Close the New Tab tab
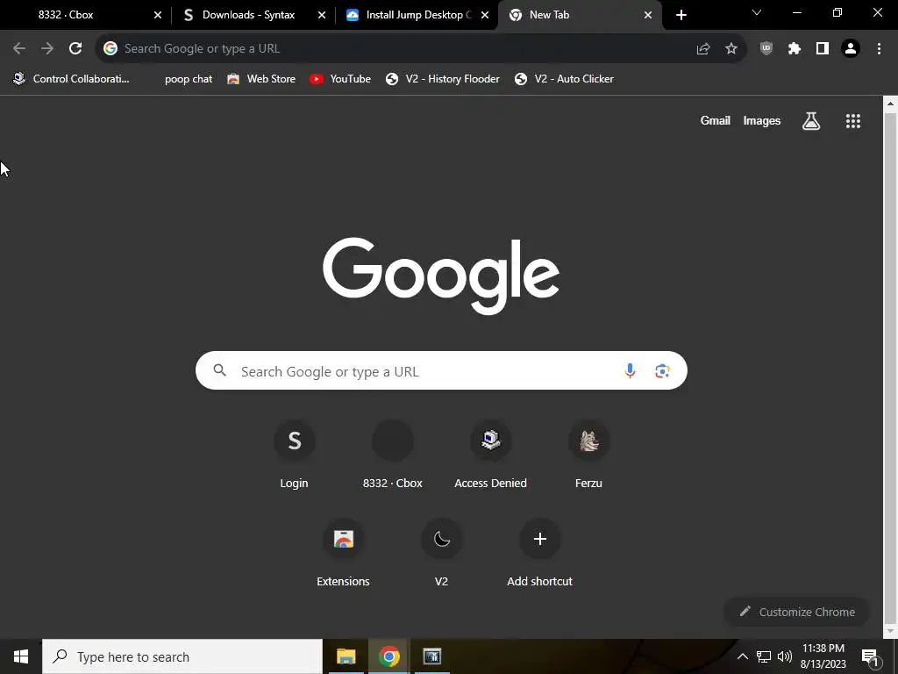898x674 pixels. [x=648, y=16]
